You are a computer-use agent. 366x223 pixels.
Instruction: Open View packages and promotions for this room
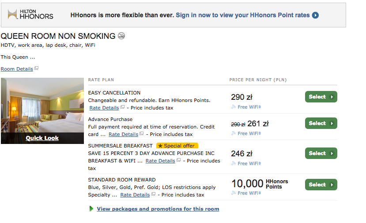[x=158, y=209]
